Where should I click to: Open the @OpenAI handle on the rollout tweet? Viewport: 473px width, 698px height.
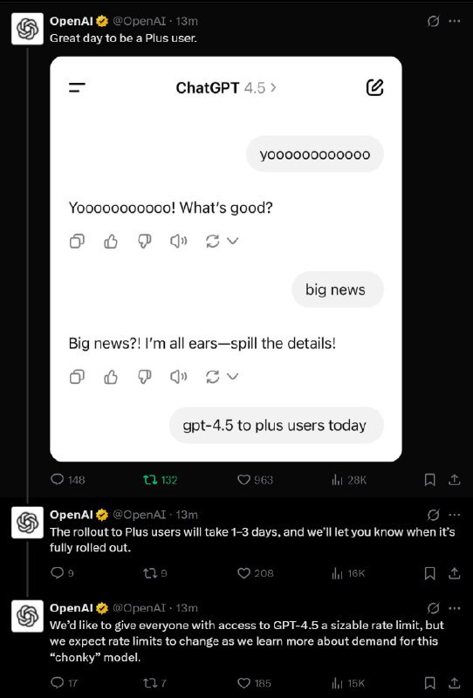pyautogui.click(x=140, y=515)
